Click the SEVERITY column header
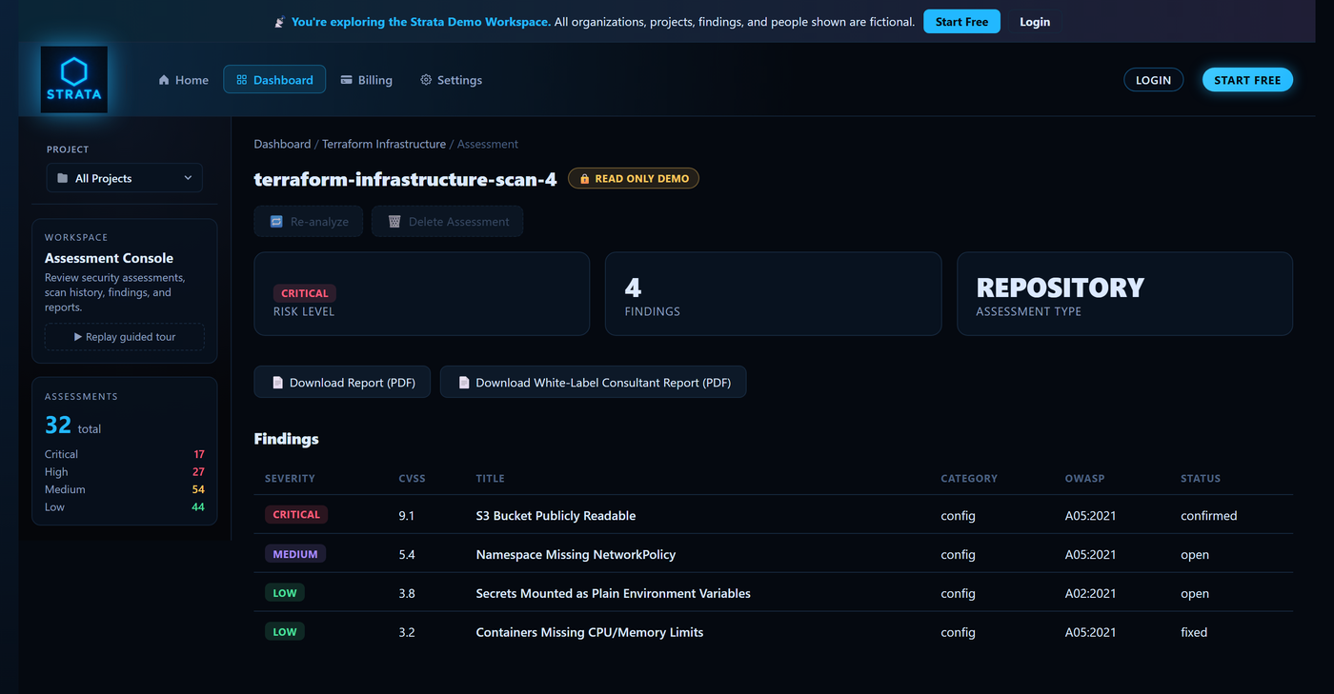The height and width of the screenshot is (694, 1334). 290,478
